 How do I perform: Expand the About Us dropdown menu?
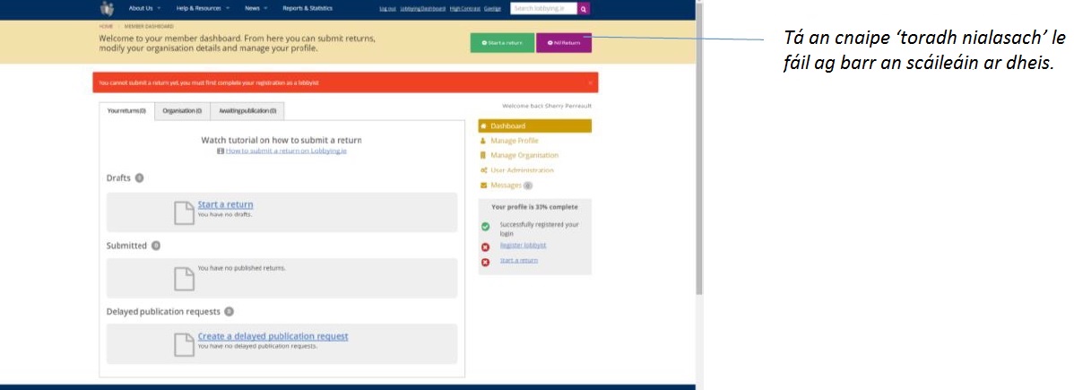(x=144, y=8)
